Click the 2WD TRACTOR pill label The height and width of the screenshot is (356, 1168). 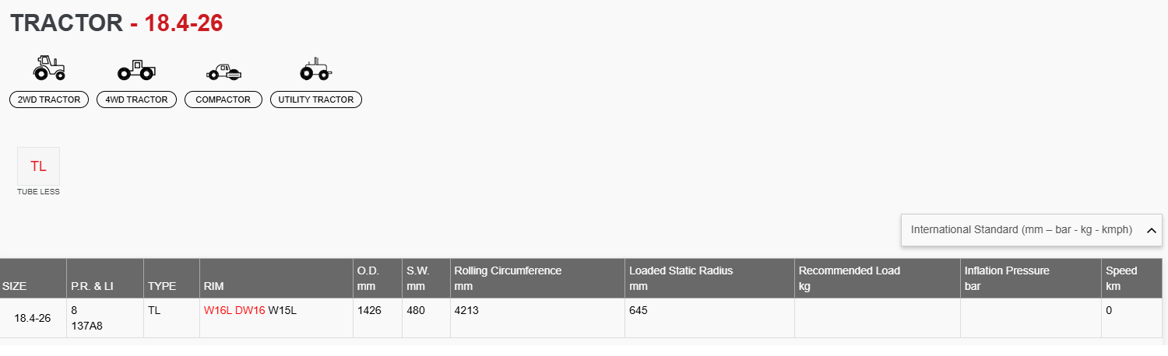tap(49, 99)
